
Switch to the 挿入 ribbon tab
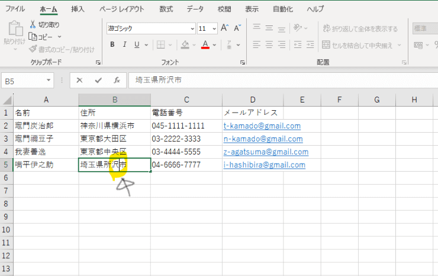tap(78, 9)
